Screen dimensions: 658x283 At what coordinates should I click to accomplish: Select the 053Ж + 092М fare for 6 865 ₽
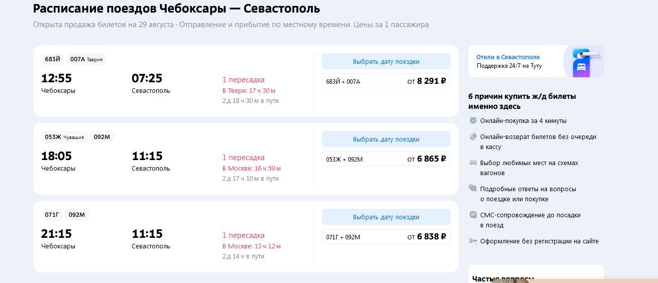386,159
